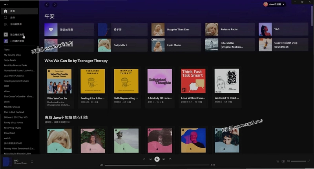Click the create playlist plus icon

point(5,34)
